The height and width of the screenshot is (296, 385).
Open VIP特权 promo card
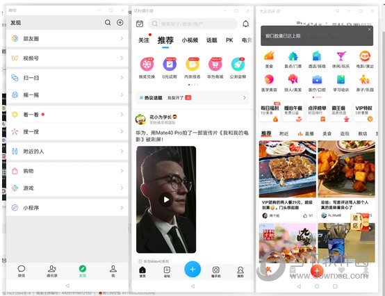pyautogui.click(x=364, y=112)
